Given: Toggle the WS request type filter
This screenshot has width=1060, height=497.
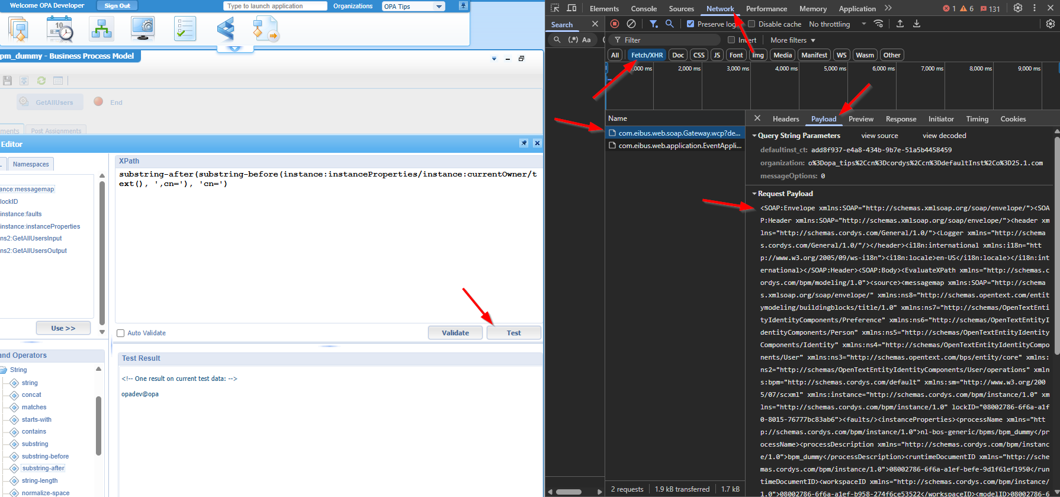Looking at the screenshot, I should point(841,55).
